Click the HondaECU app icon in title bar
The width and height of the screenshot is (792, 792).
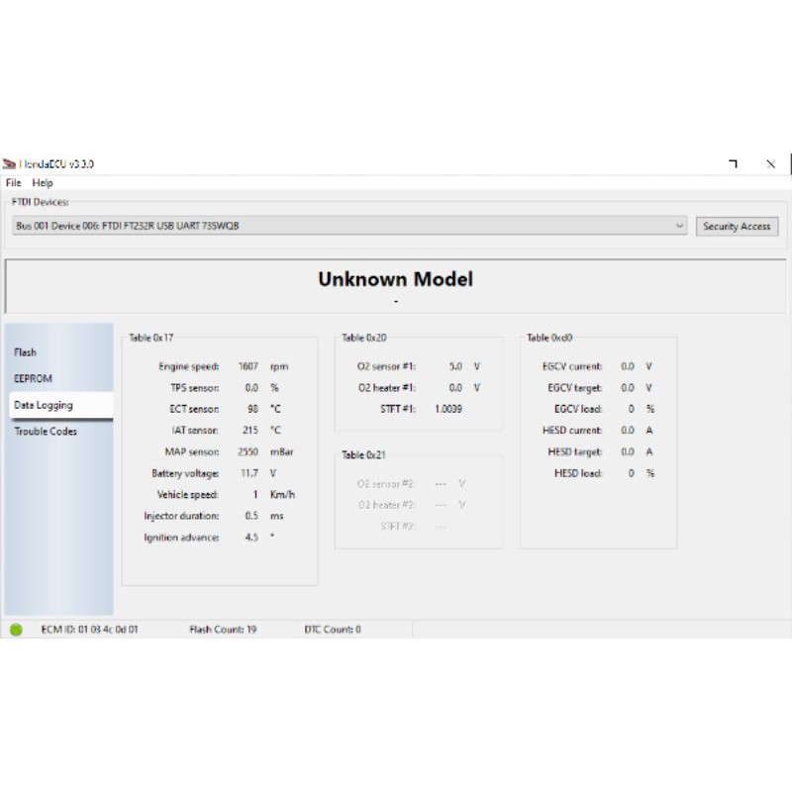[x=9, y=163]
